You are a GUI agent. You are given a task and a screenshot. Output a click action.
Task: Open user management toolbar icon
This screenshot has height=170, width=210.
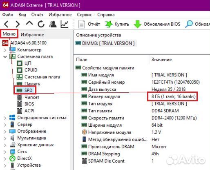point(53,24)
